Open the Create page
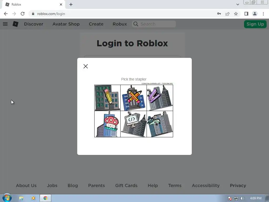This screenshot has width=269, height=202. (96, 24)
